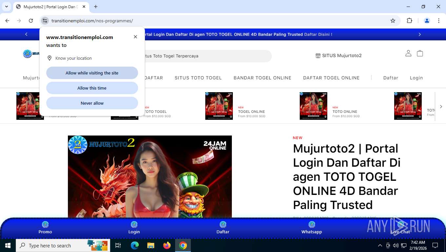This screenshot has width=446, height=252.
Task: Go to previous announcement with left chevron
Action: [26, 34]
